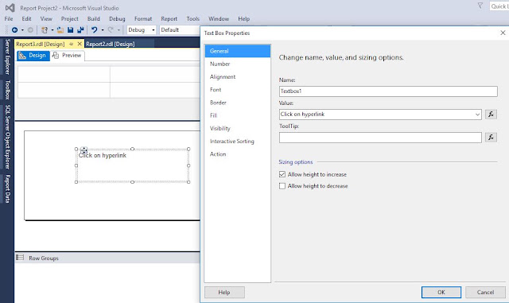The height and width of the screenshot is (303, 509).
Task: Click the New Project toolbar icon
Action: [x=45, y=30]
